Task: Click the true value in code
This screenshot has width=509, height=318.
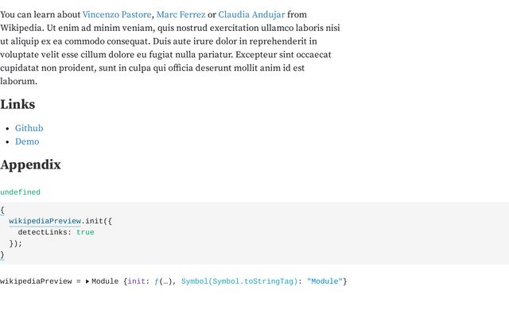Action: click(85, 232)
